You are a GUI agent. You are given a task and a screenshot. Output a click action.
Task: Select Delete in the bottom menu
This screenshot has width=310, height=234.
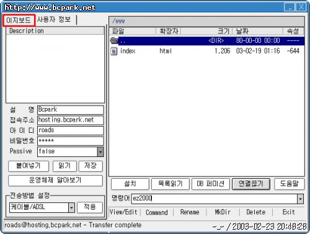pos(256,212)
